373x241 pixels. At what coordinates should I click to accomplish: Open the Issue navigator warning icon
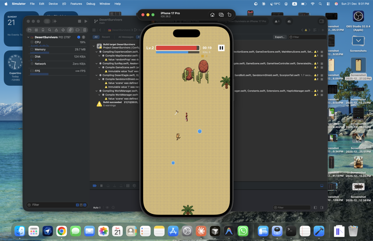point(56,30)
